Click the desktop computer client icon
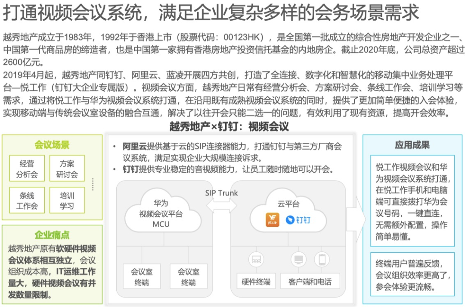Viewport: 465px width, 307px height. click(298, 260)
